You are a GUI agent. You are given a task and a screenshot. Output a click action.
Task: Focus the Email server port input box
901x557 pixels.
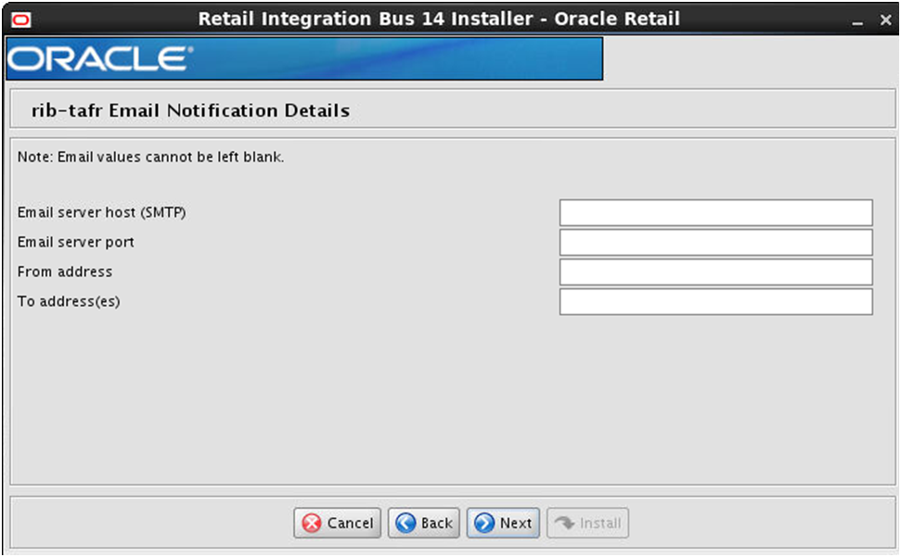tap(716, 243)
